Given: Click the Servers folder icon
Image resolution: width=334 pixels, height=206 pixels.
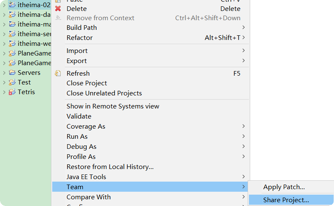Looking at the screenshot, I should pyautogui.click(x=12, y=73).
